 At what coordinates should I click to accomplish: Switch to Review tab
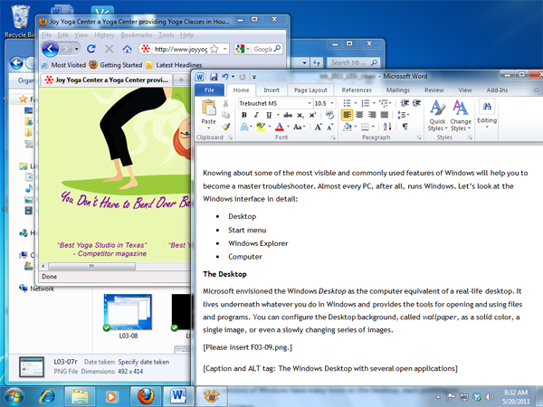point(433,90)
